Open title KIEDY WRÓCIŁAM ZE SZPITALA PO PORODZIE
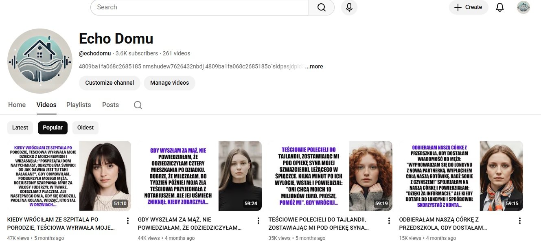This screenshot has width=541, height=248. click(x=61, y=224)
